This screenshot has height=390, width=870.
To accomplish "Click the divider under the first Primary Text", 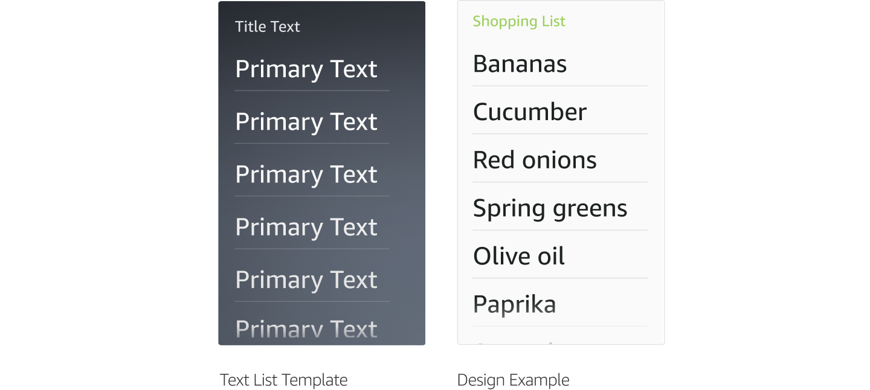I will [x=312, y=91].
